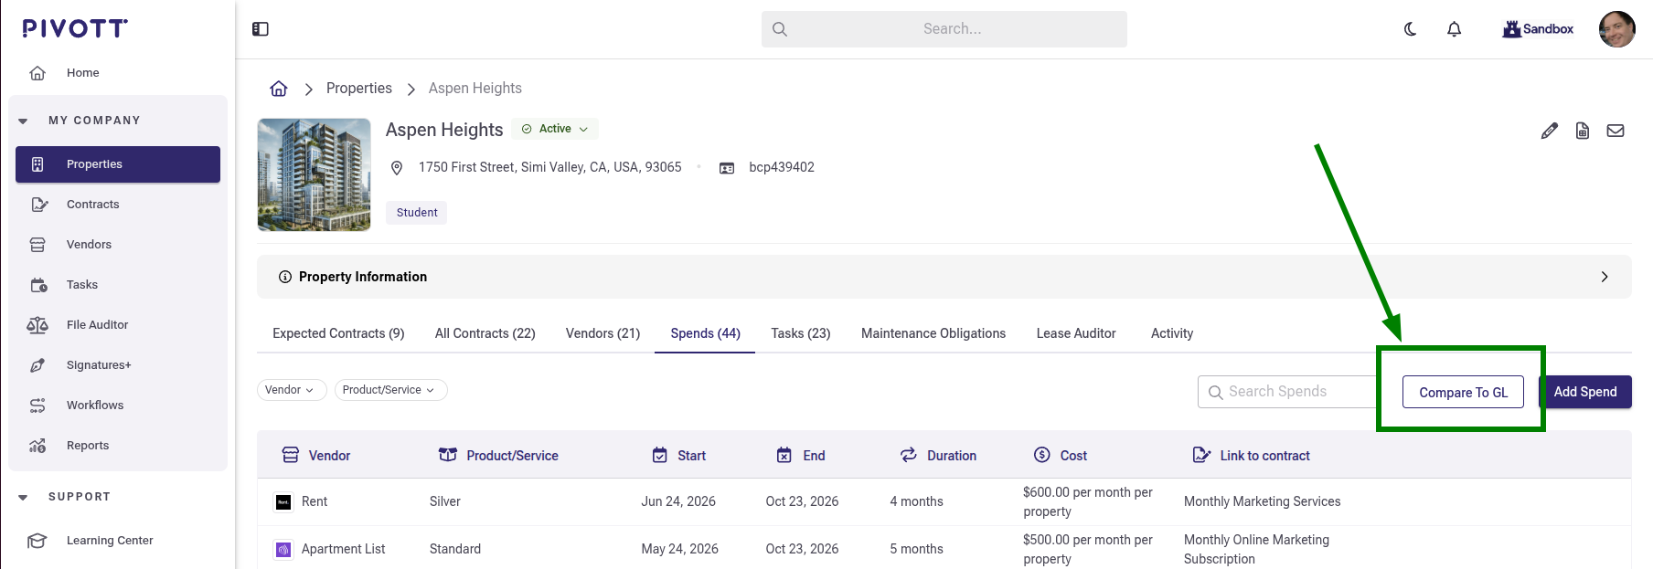Switch to the All Contracts tab
Viewport: 1653px width, 569px height.
click(x=485, y=333)
